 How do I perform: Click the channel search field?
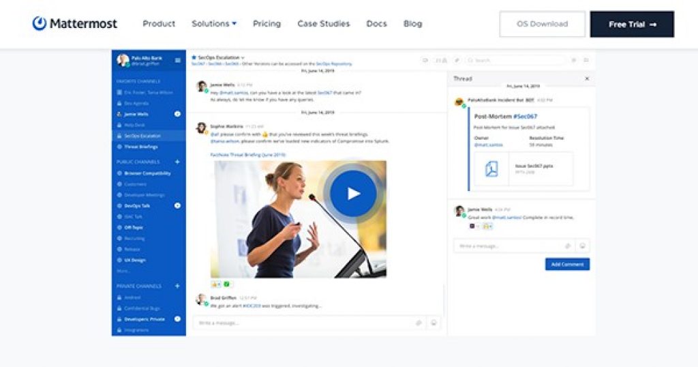[x=517, y=60]
